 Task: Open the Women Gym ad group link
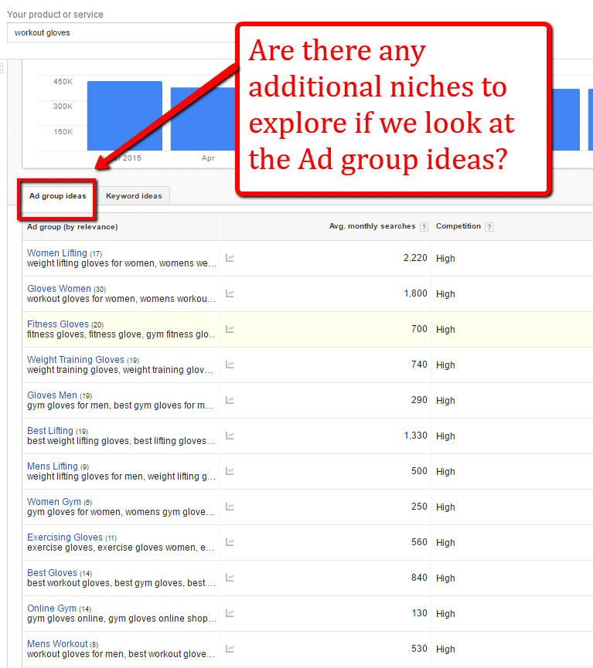(54, 502)
